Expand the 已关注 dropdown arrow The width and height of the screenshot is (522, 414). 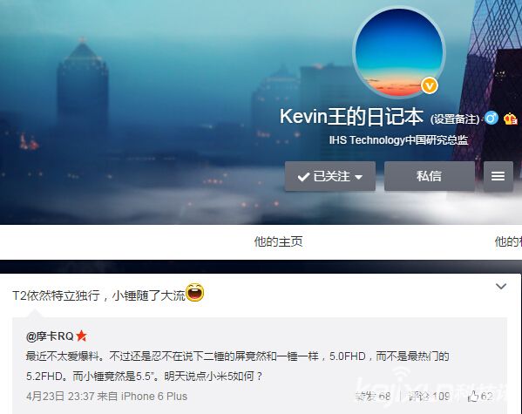[358, 177]
